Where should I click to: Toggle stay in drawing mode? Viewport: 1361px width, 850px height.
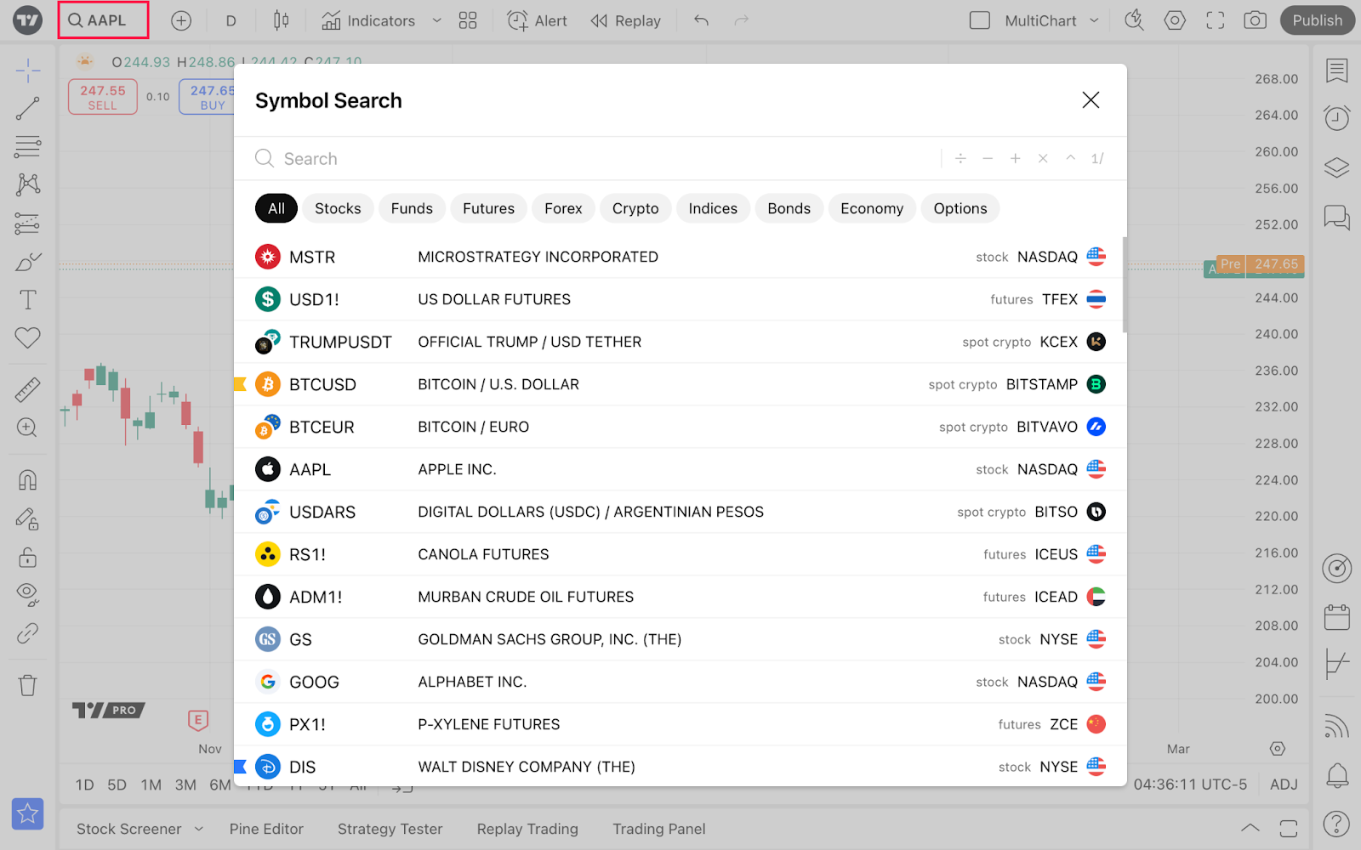coord(28,518)
